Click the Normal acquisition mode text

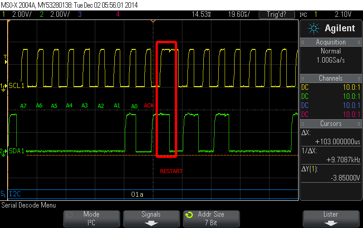coord(331,51)
